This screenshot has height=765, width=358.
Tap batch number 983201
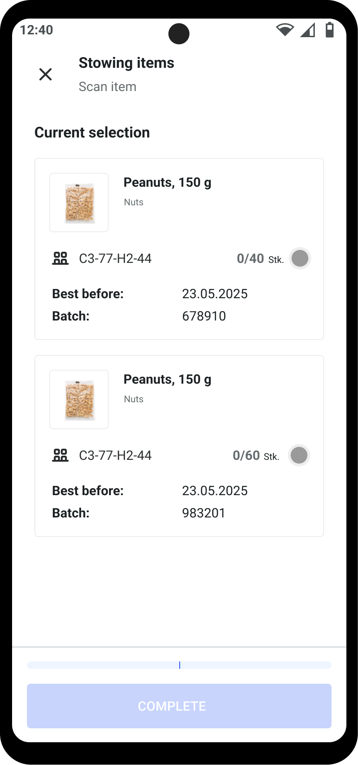click(204, 513)
